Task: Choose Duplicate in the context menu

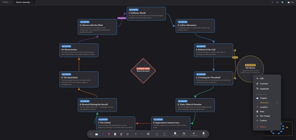Action: pyautogui.click(x=267, y=89)
